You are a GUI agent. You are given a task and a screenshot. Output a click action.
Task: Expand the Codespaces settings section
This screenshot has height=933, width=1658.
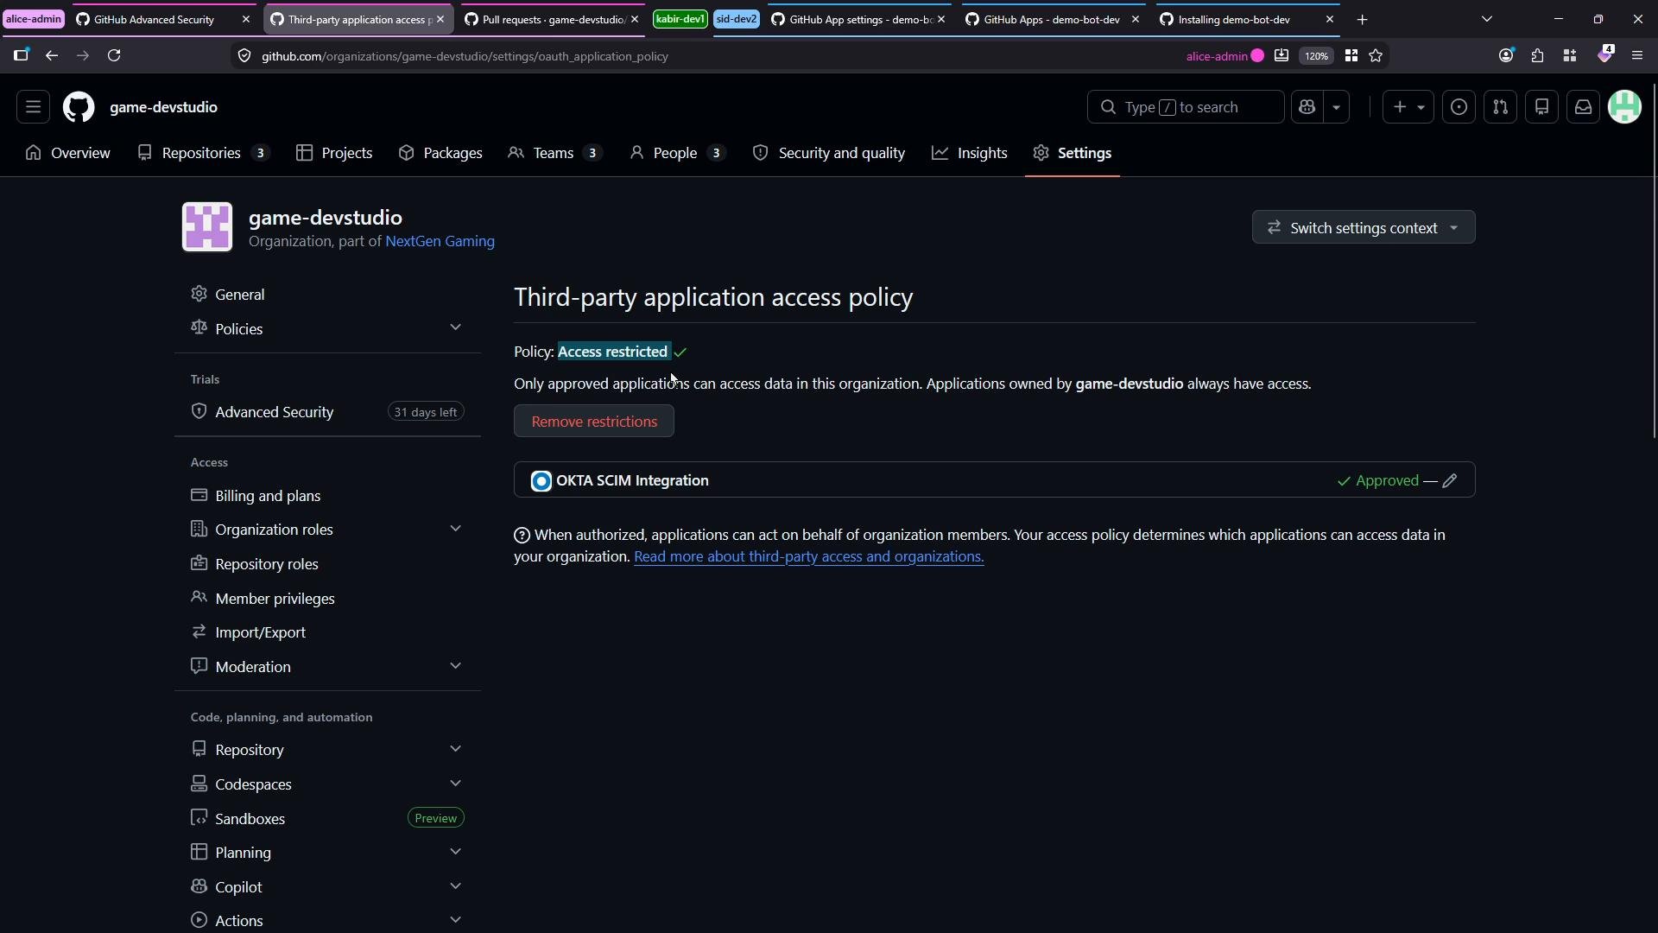point(456,784)
